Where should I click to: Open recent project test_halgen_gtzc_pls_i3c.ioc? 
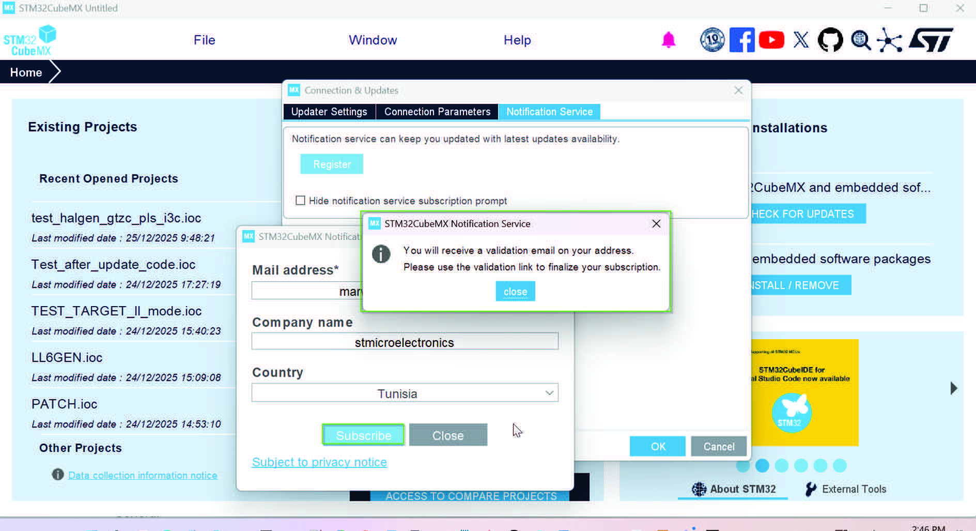click(x=116, y=218)
